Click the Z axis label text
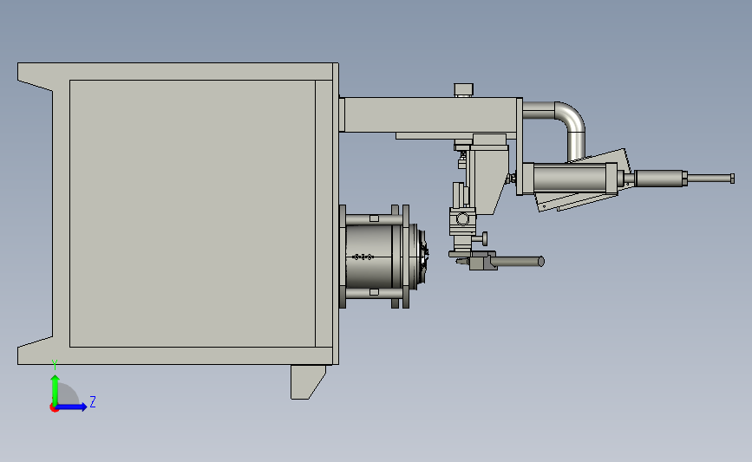 pos(93,401)
